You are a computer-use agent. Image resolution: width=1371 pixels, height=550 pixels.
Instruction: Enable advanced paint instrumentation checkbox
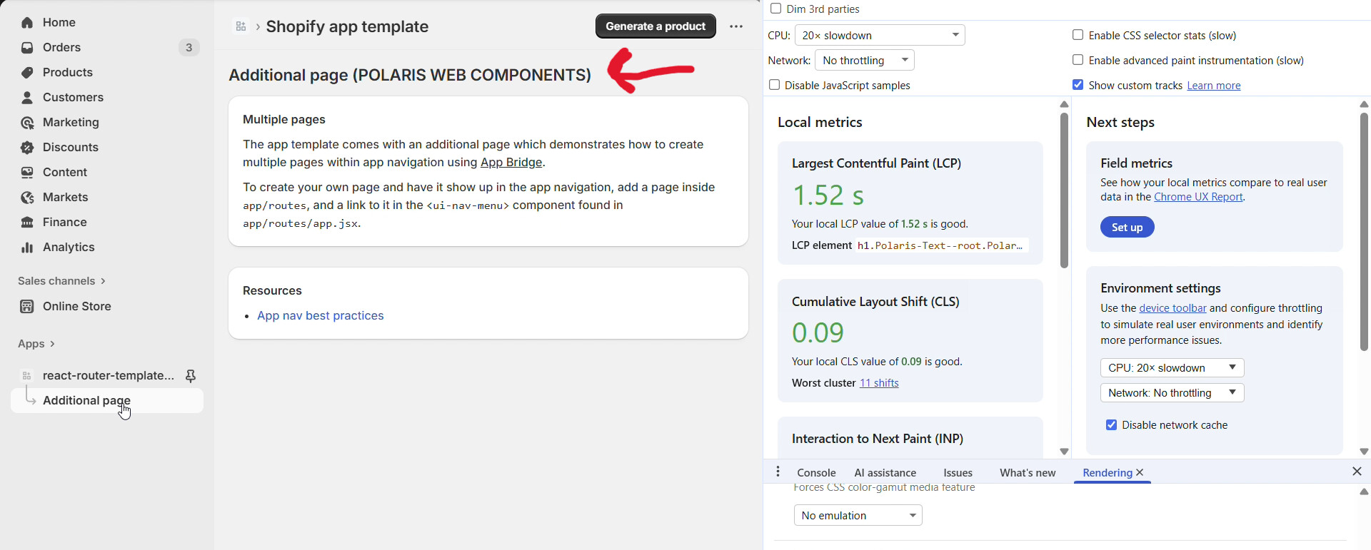tap(1078, 60)
